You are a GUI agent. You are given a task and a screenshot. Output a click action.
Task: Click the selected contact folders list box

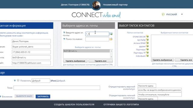pos(172,46)
